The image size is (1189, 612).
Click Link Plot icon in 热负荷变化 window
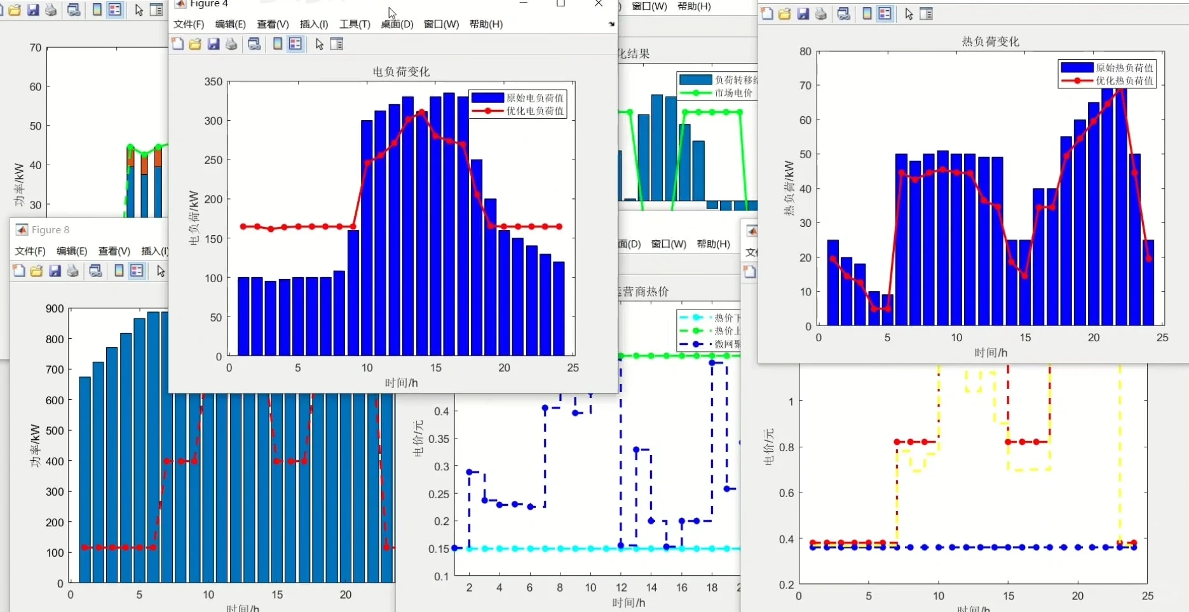click(x=844, y=14)
